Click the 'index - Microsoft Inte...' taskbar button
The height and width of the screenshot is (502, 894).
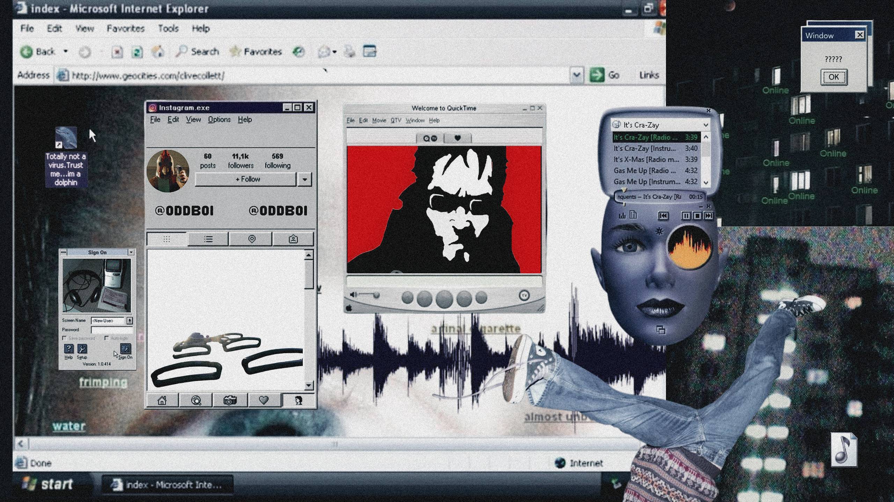pos(167,485)
